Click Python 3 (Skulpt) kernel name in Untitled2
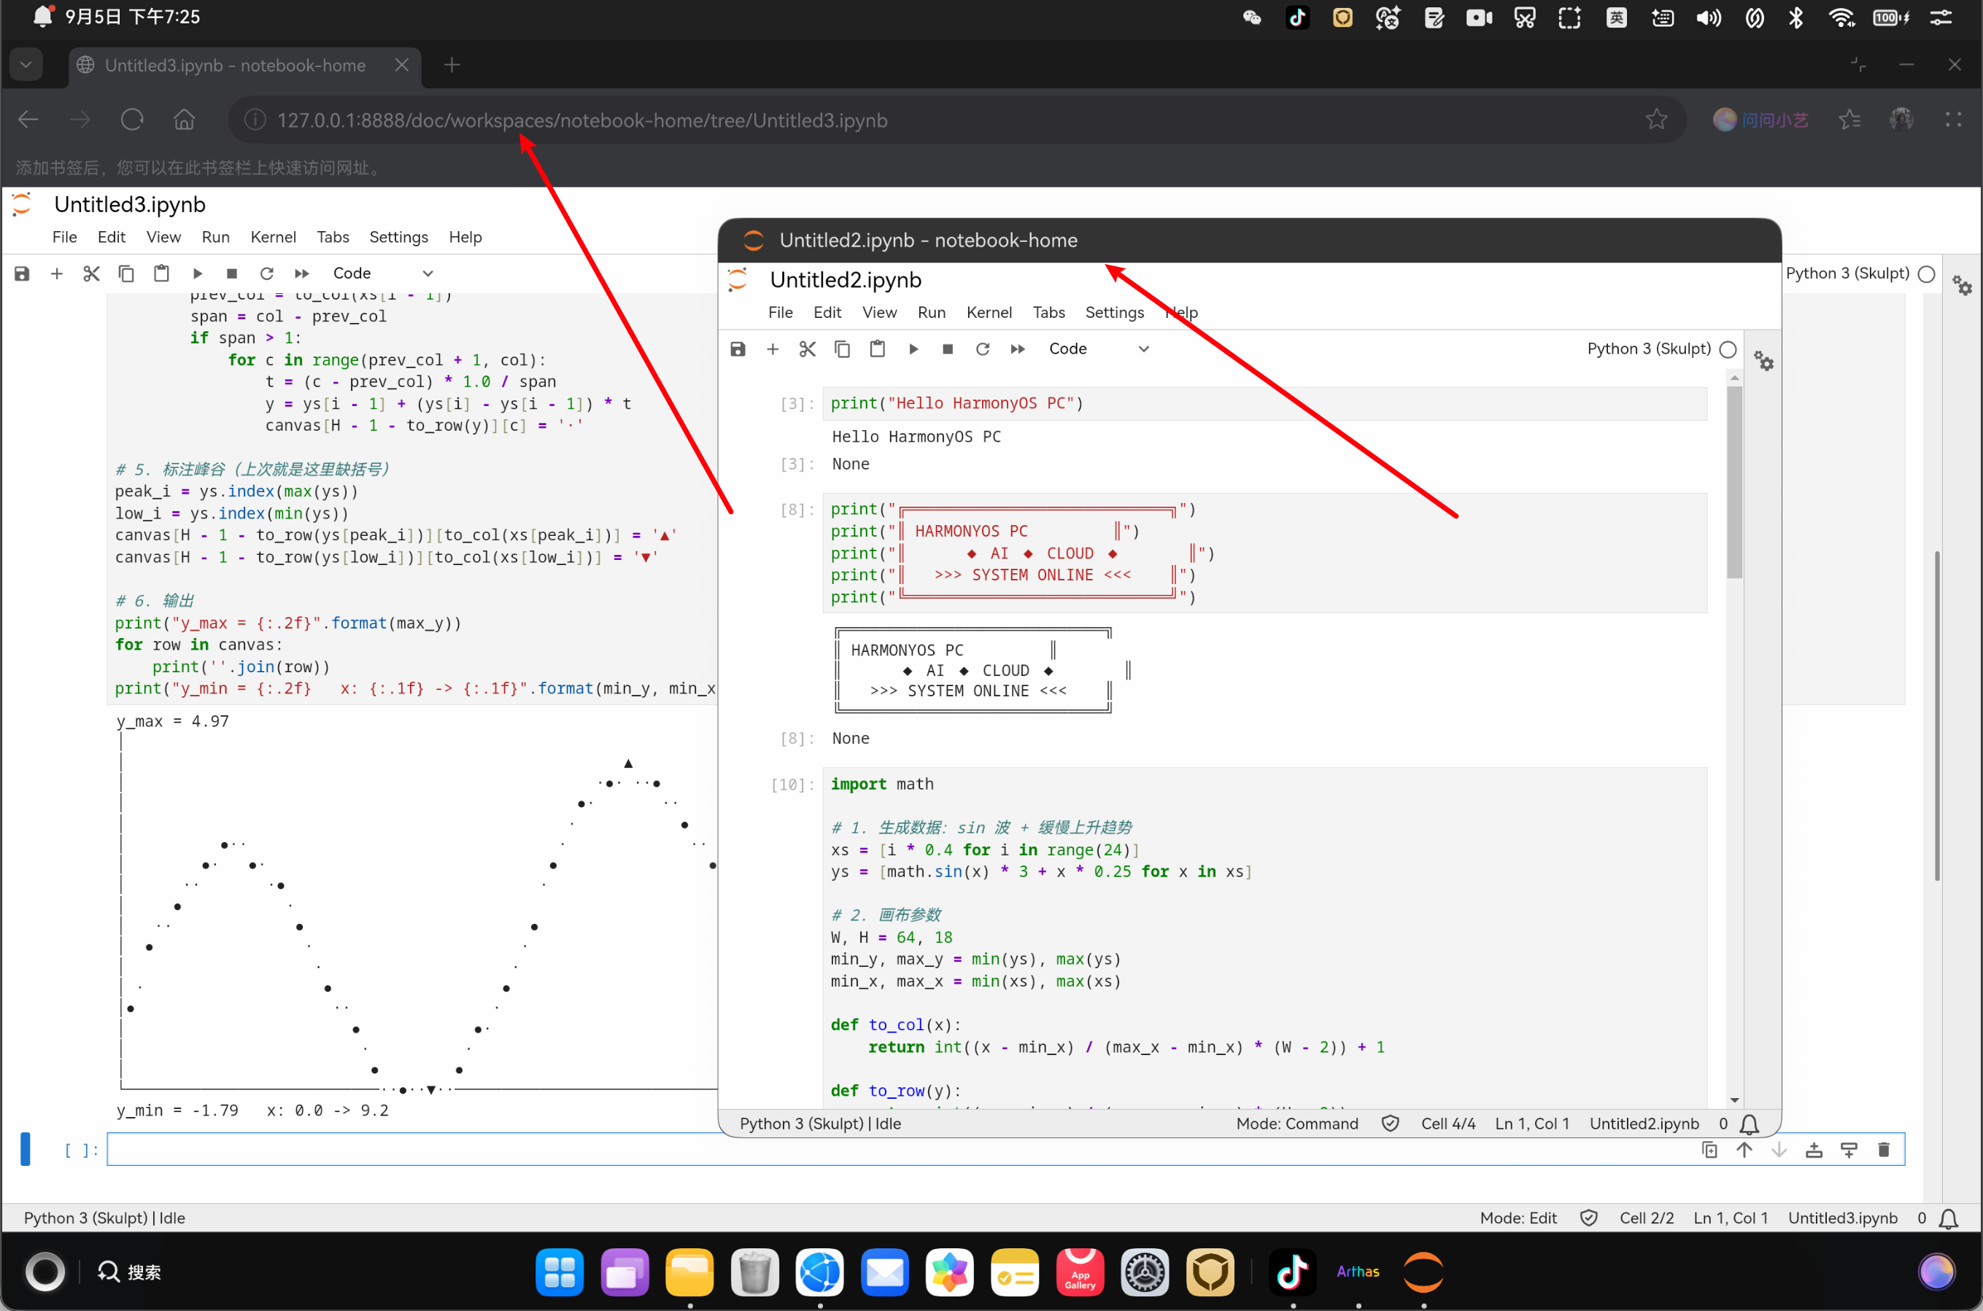Viewport: 1983px width, 1311px height. (1648, 349)
